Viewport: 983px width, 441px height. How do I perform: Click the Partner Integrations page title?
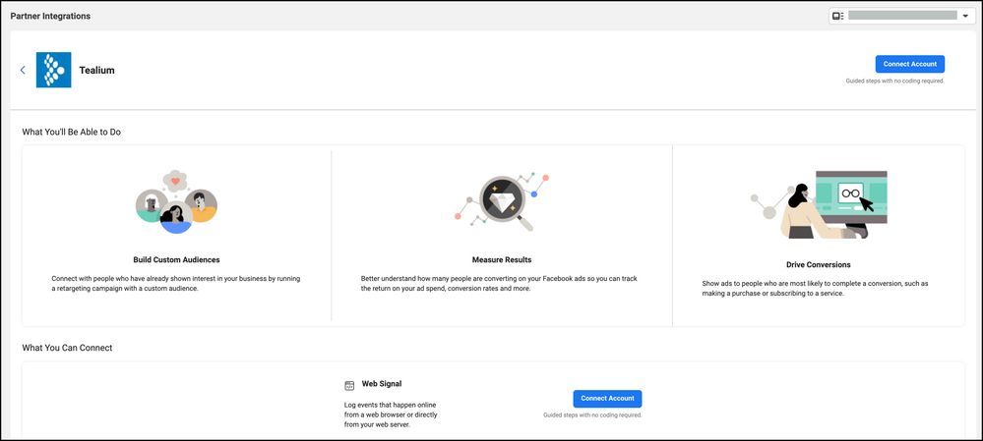coord(50,16)
